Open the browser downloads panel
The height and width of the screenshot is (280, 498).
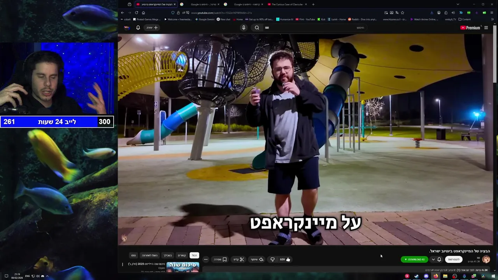pos(431,12)
